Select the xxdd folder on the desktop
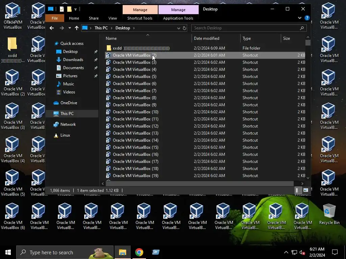Image resolution: width=346 pixels, height=259 pixels. click(13, 50)
